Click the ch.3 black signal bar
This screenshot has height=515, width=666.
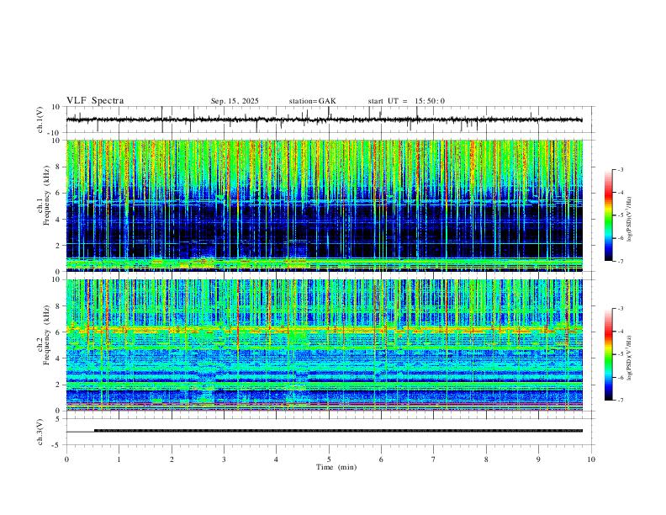[x=338, y=431]
